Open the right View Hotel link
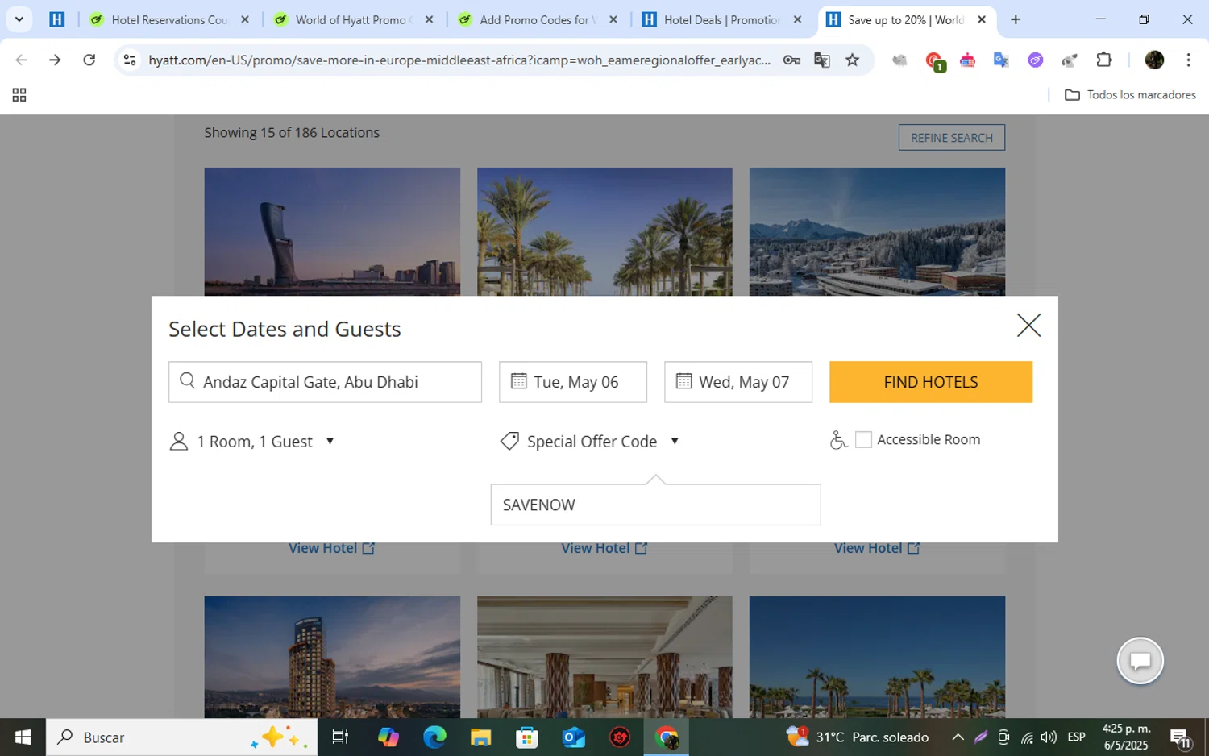Image resolution: width=1209 pixels, height=756 pixels. [x=876, y=548]
